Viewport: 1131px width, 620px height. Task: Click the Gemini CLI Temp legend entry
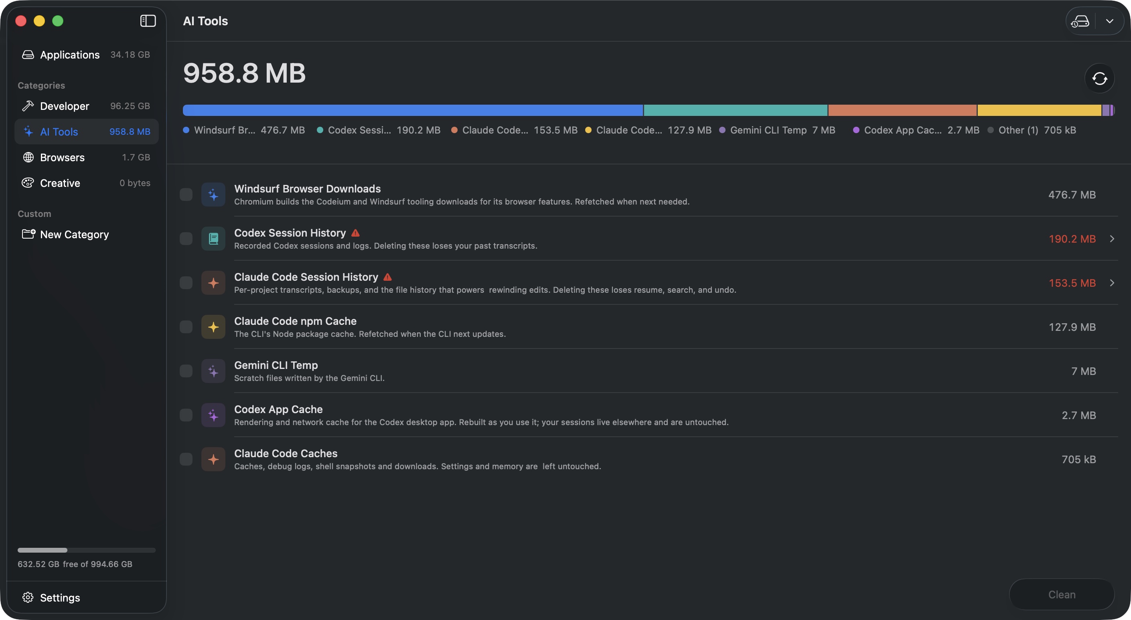(777, 130)
